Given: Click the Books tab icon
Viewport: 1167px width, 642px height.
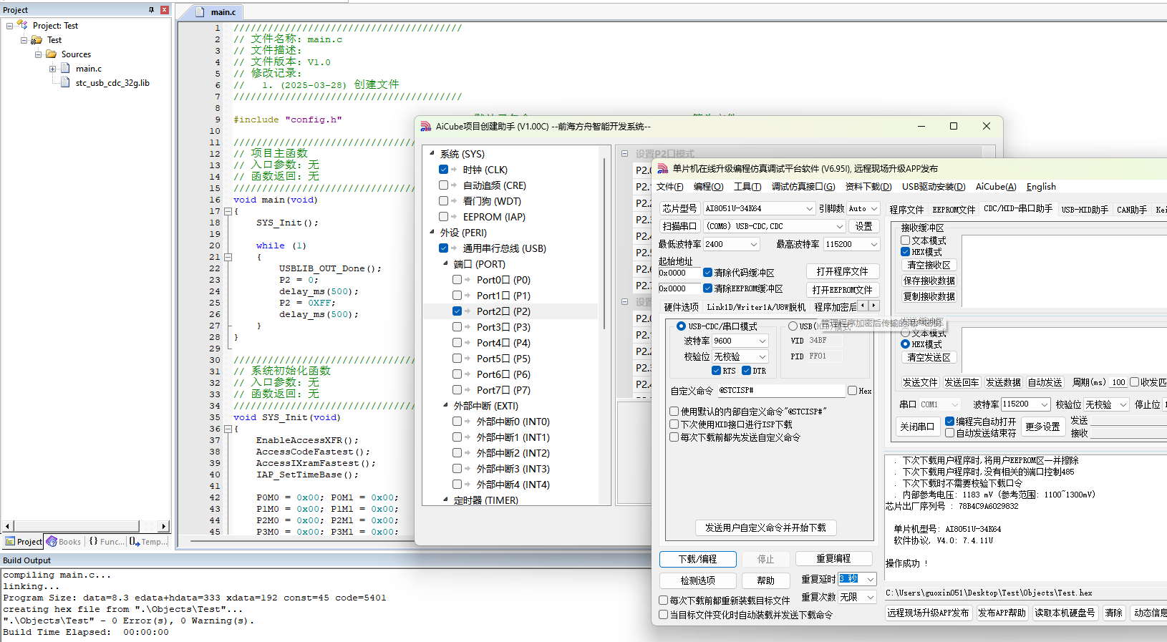Looking at the screenshot, I should pos(52,542).
